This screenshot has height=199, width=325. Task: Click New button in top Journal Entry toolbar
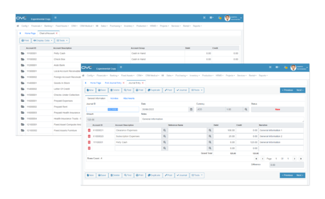tap(90, 90)
